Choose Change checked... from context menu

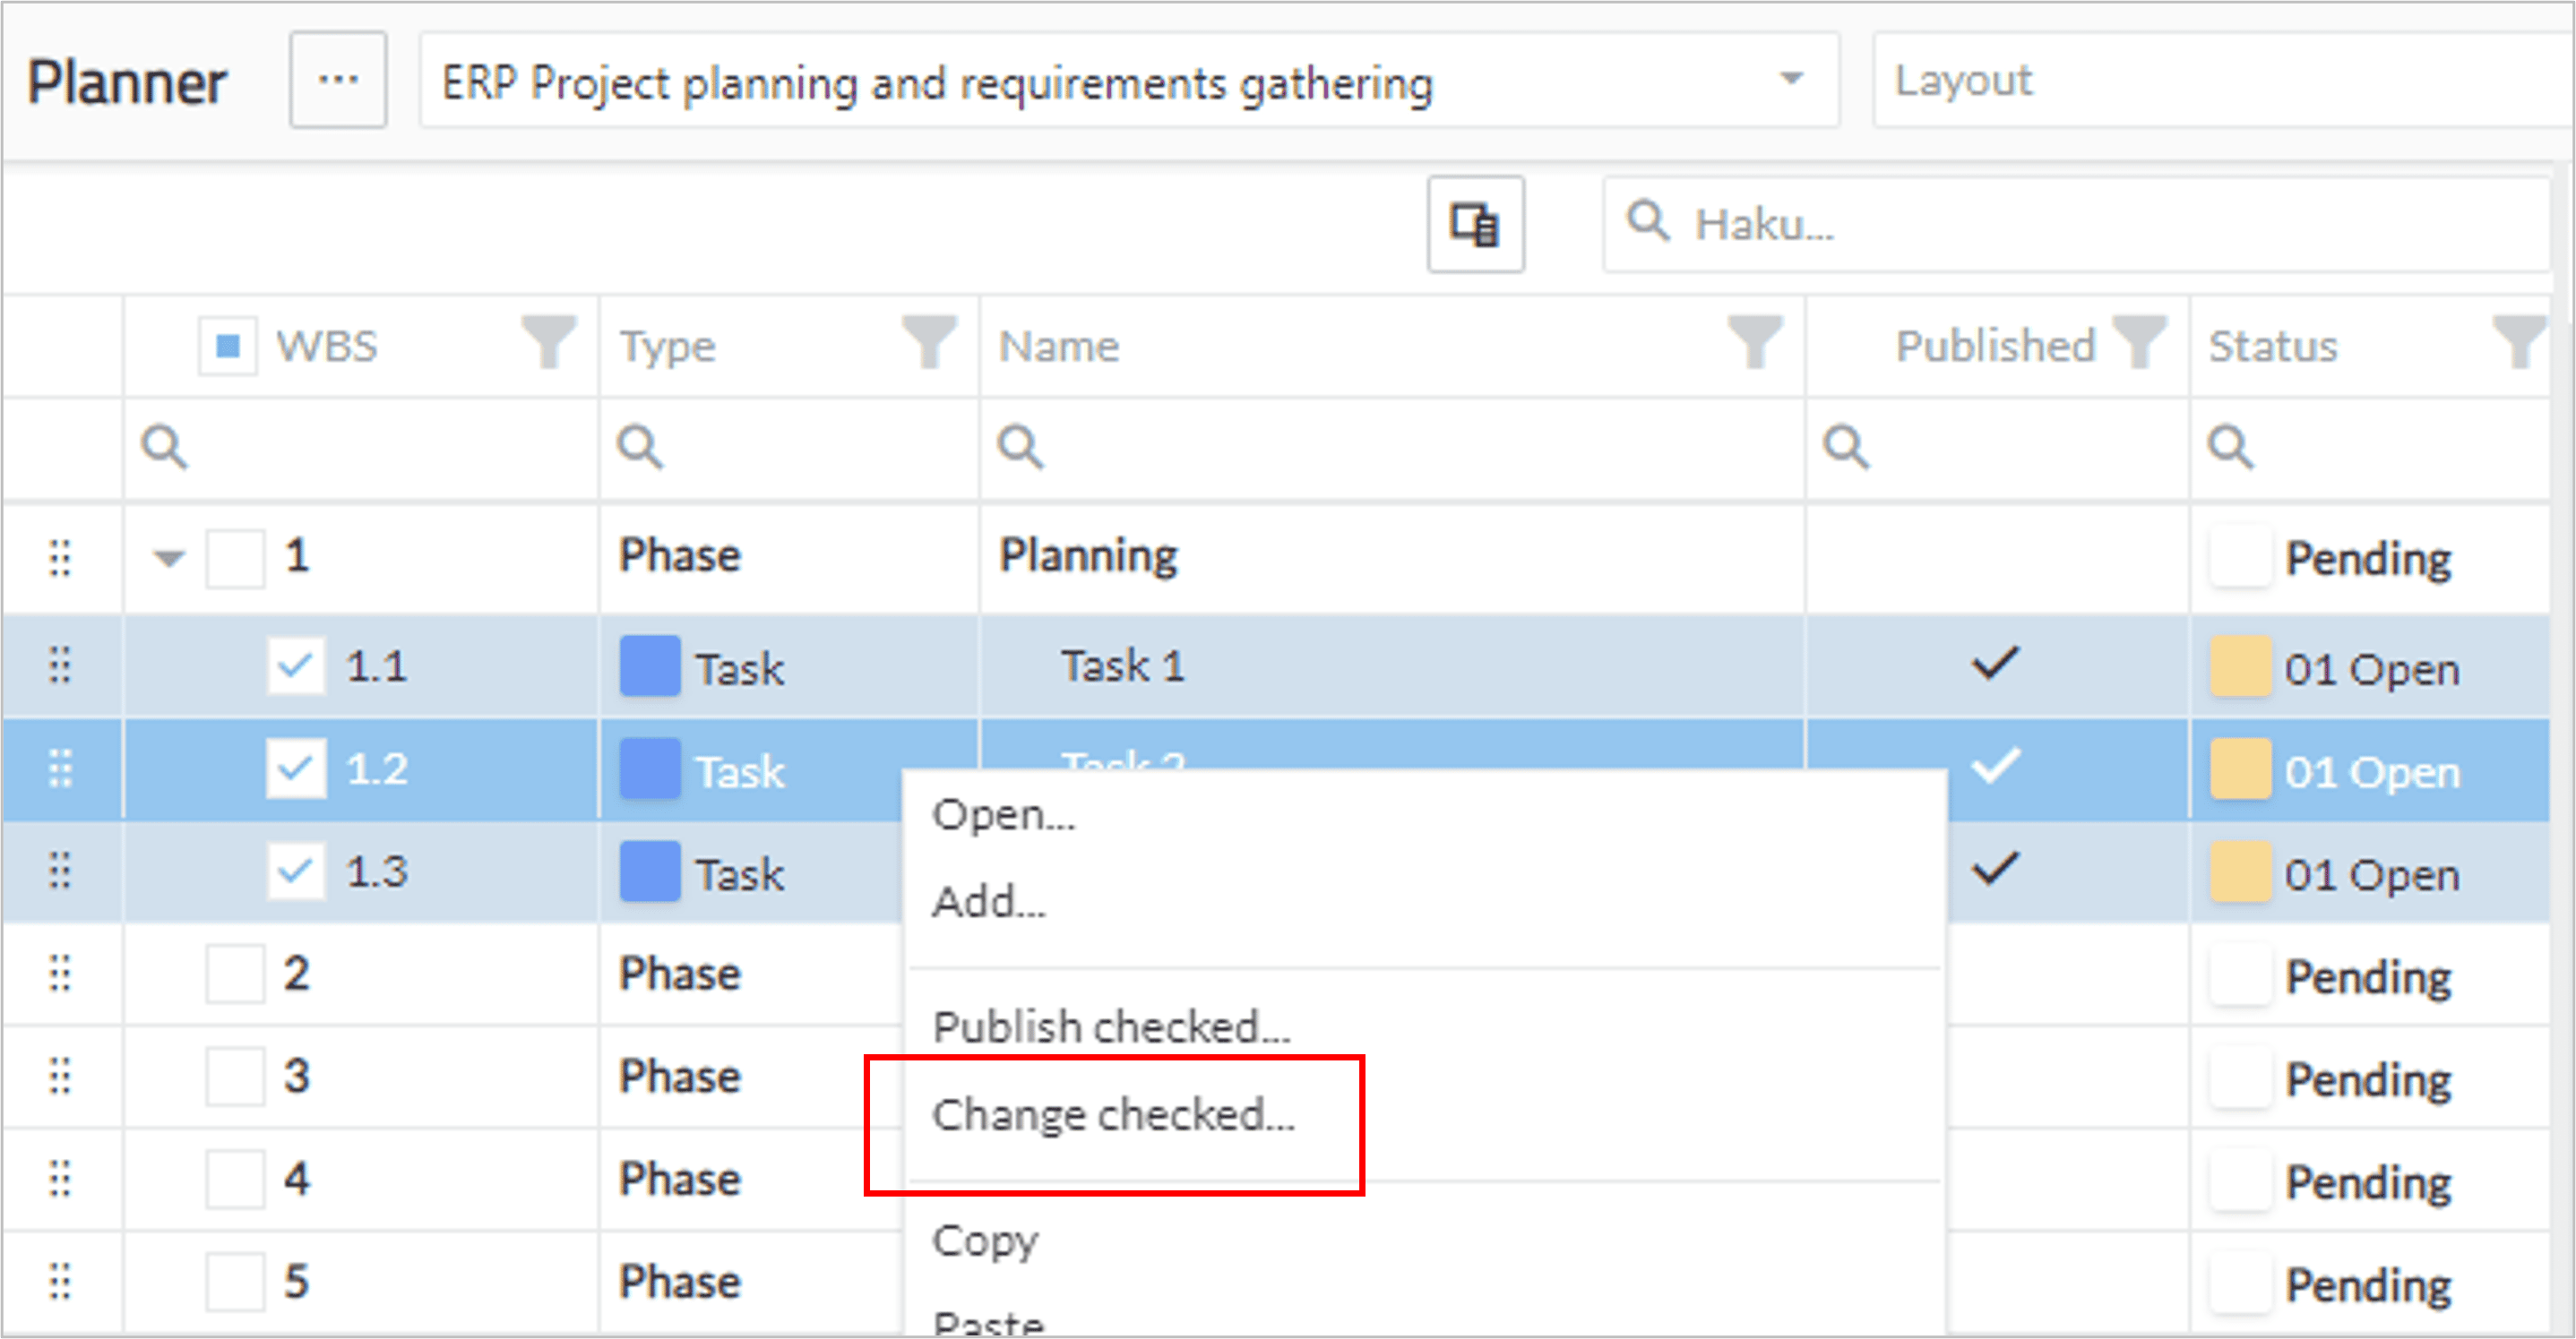click(1113, 1114)
